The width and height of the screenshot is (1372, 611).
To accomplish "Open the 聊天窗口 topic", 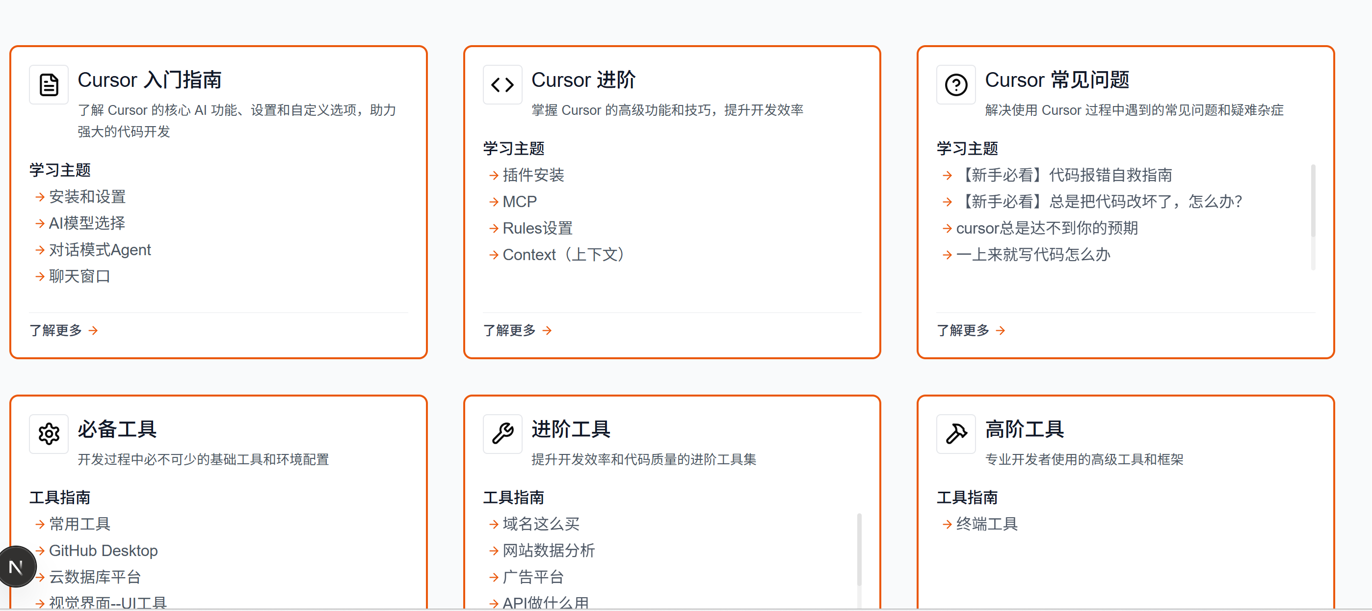I will (x=79, y=276).
